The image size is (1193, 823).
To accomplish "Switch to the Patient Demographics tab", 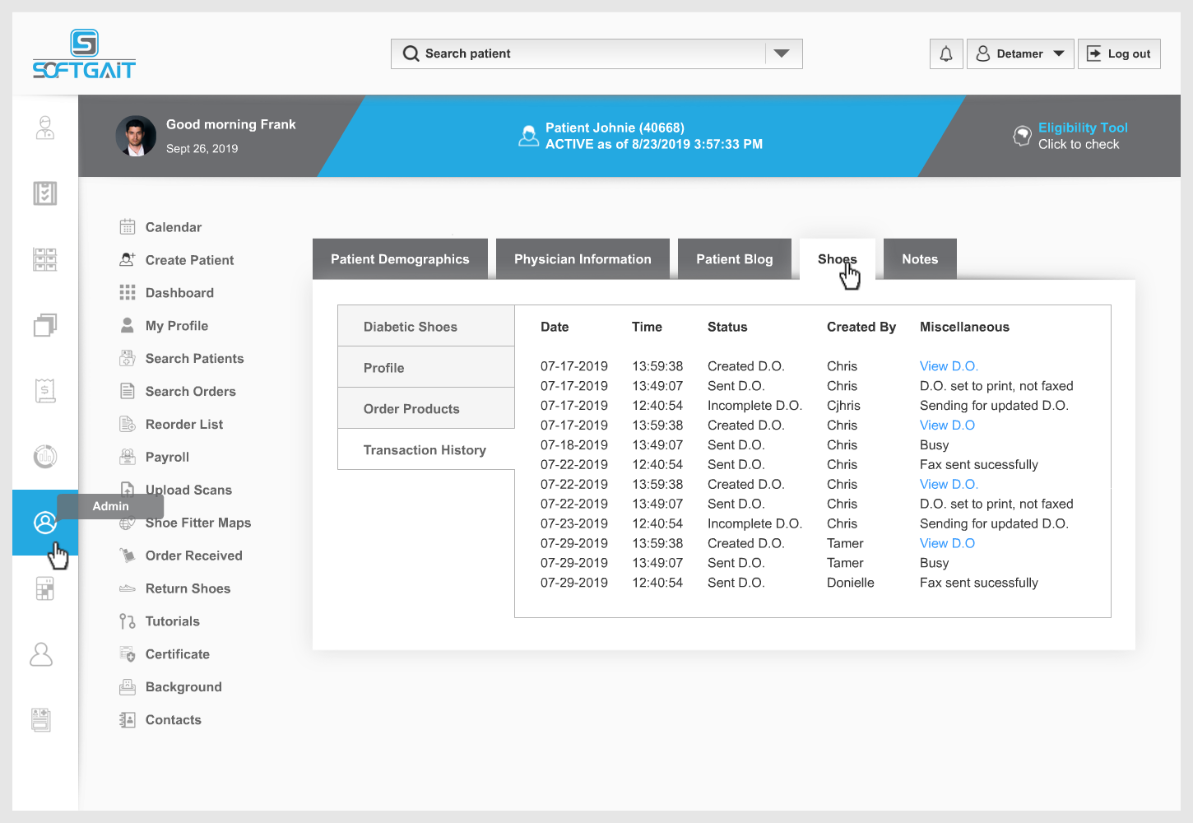I will click(400, 259).
